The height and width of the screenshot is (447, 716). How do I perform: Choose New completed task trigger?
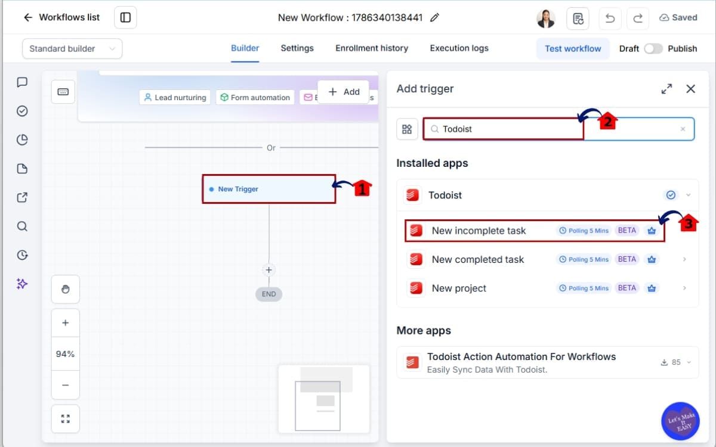coord(547,259)
